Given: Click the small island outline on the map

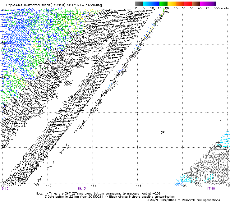Looking at the screenshot, I should [x=163, y=132].
